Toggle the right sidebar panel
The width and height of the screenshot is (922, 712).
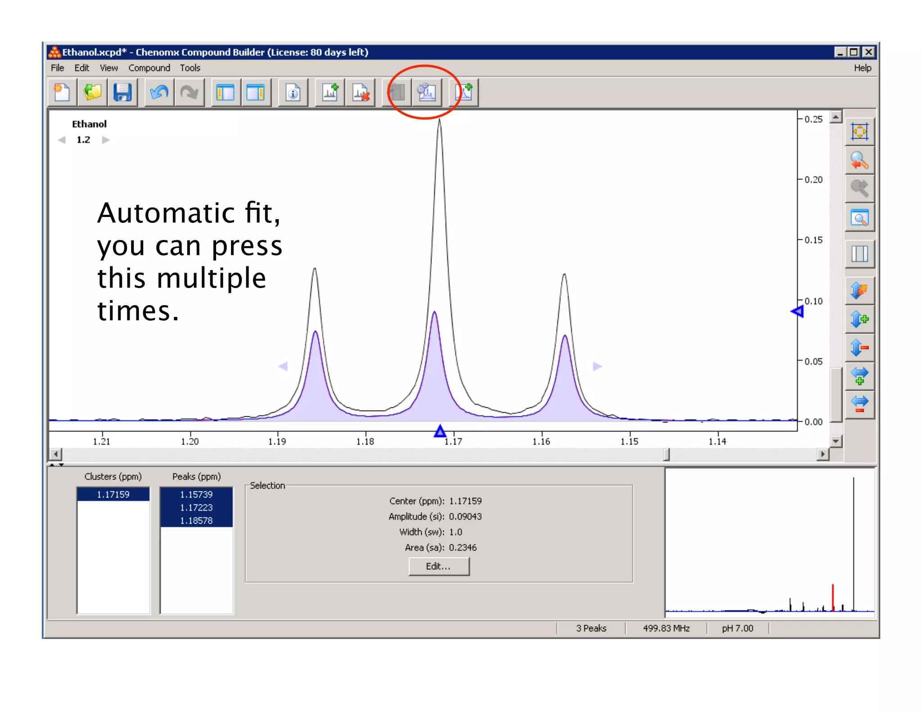pyautogui.click(x=256, y=93)
